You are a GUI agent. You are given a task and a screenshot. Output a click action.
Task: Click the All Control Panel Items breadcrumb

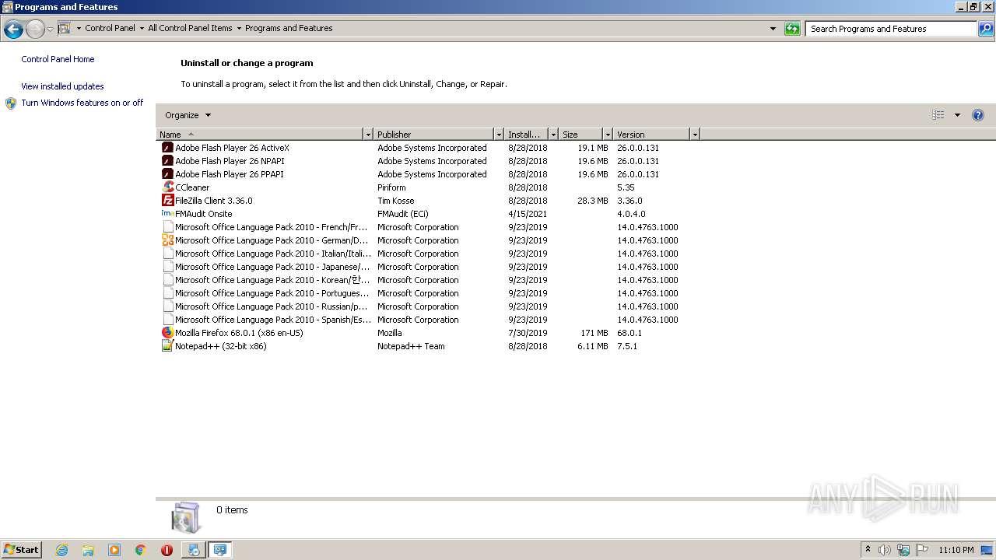point(190,28)
